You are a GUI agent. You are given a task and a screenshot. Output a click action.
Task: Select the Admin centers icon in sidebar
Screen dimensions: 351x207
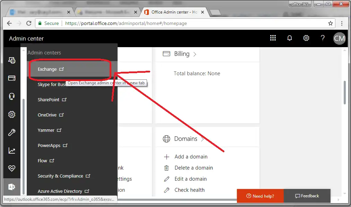pos(12,187)
